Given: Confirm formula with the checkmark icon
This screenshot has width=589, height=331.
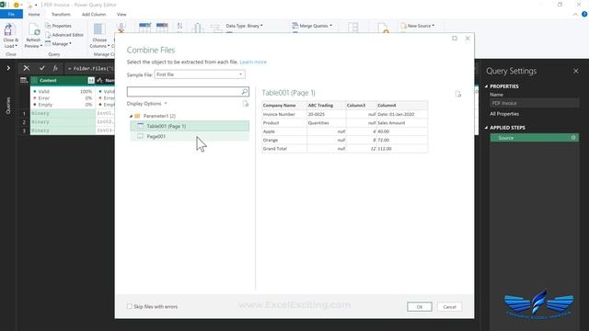Looking at the screenshot, I should click(x=41, y=68).
